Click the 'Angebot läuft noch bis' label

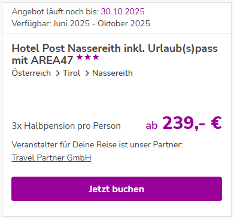(55, 12)
